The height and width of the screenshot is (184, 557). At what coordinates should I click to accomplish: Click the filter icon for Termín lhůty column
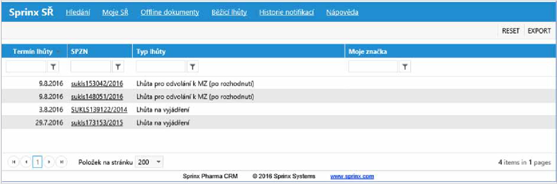54,67
